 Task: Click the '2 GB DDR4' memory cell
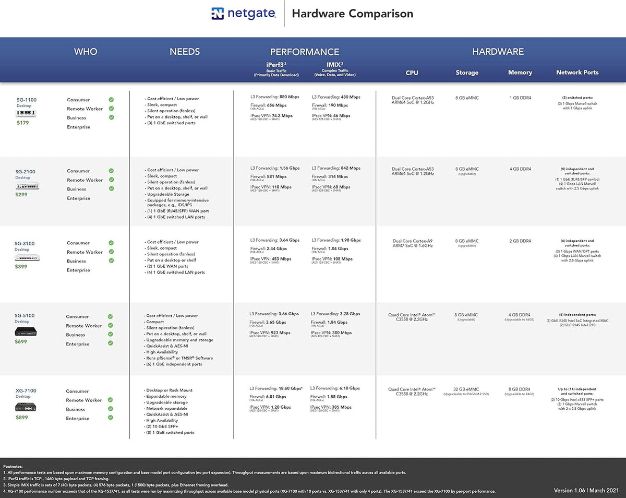(520, 241)
